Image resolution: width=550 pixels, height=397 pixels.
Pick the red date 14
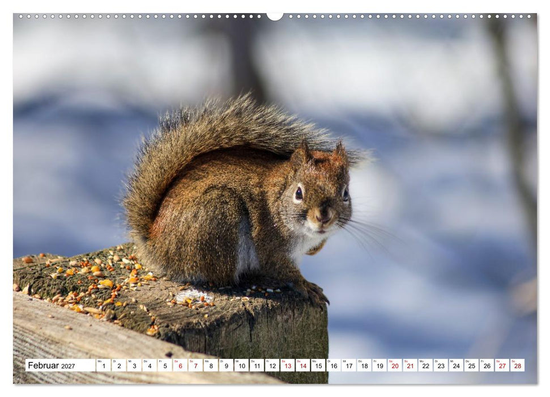(302, 365)
